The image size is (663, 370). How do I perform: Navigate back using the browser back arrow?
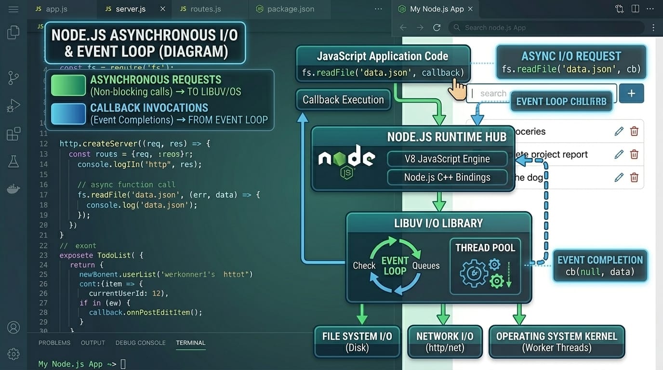coord(403,27)
